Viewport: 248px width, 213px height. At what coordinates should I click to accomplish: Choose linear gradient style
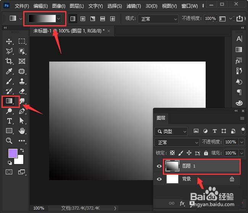73,19
